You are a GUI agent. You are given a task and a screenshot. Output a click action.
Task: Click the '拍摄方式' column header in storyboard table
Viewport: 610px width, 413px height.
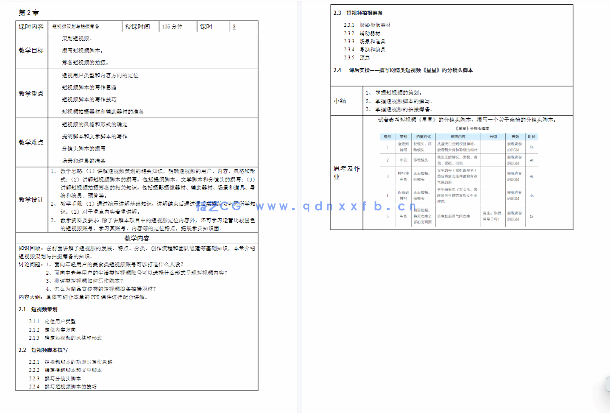[423, 137]
